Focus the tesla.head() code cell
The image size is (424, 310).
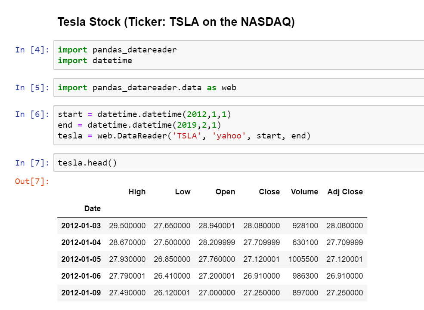239,163
